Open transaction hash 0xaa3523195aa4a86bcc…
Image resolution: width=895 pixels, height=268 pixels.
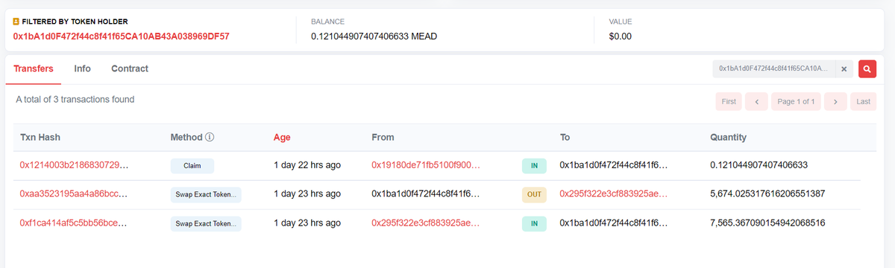click(x=74, y=194)
